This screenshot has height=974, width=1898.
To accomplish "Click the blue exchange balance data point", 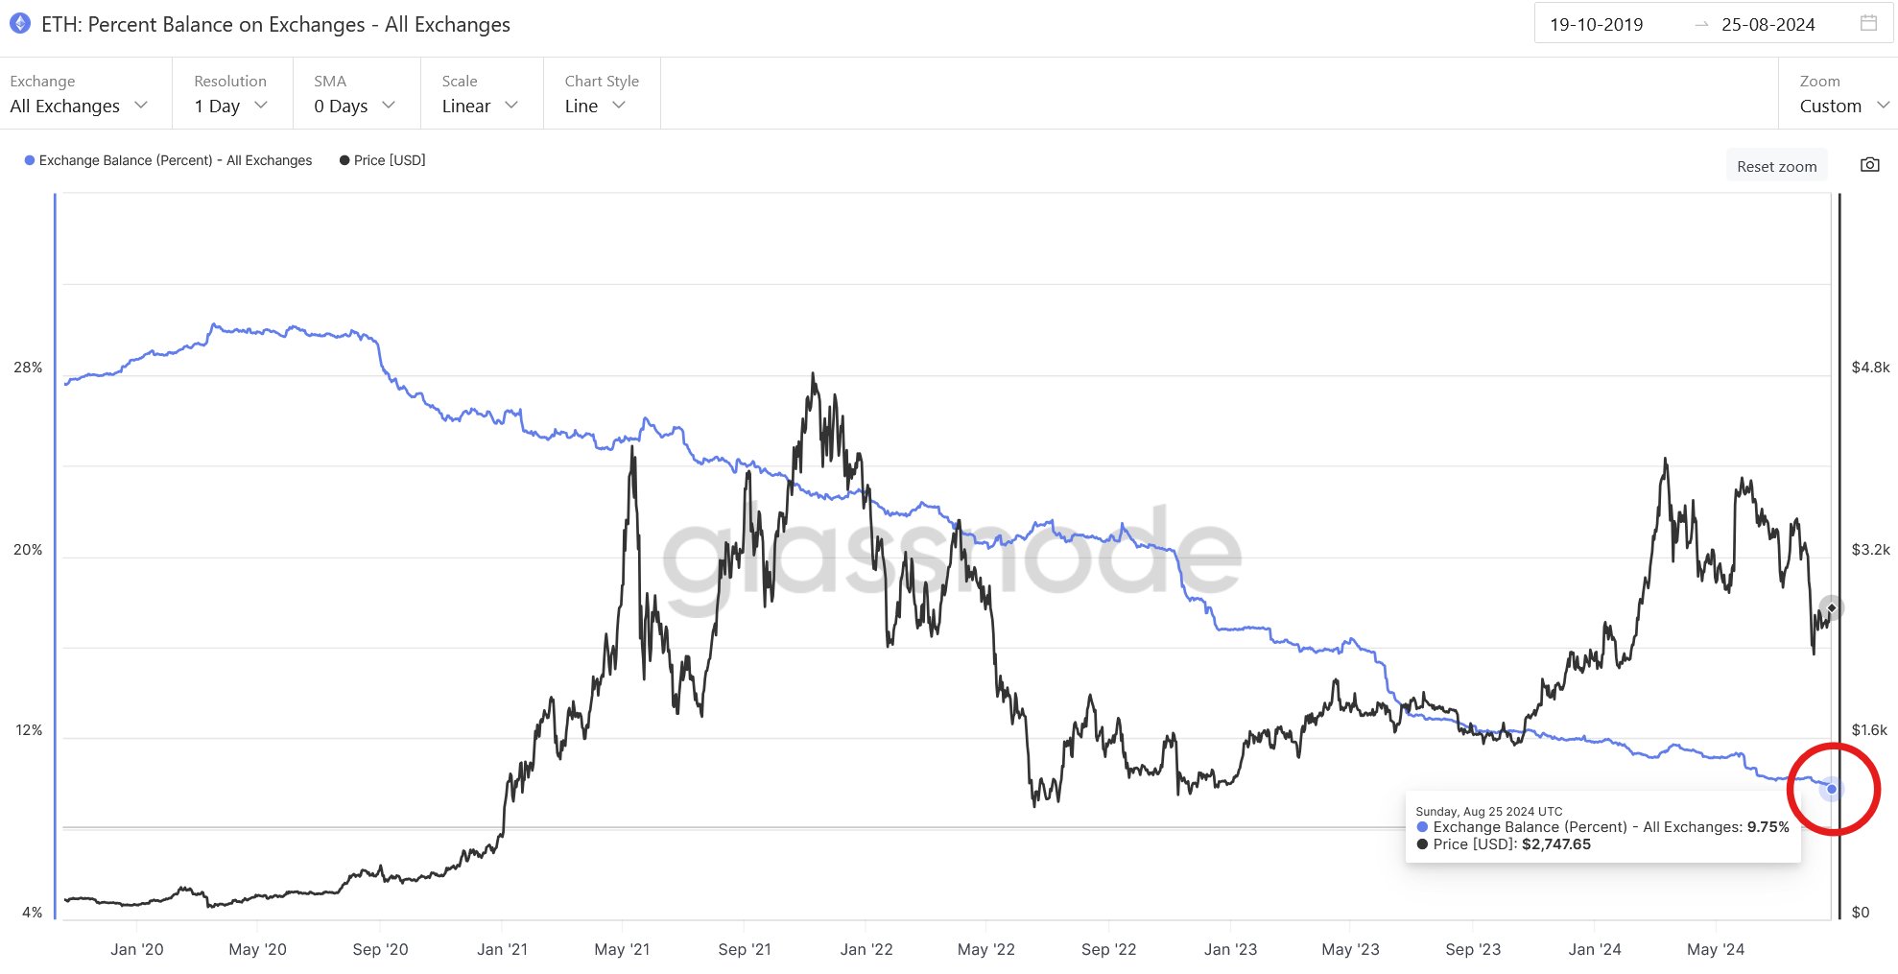I will [1832, 789].
